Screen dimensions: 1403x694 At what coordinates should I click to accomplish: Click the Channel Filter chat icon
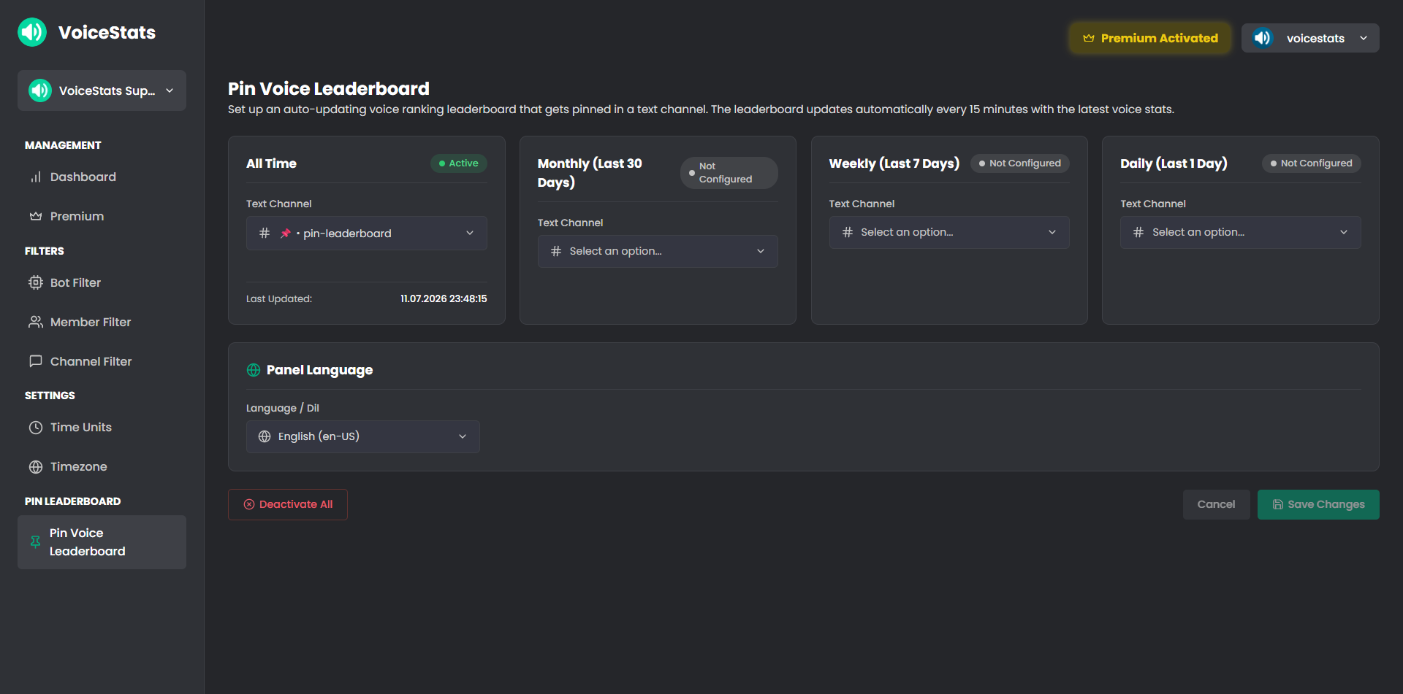point(35,362)
